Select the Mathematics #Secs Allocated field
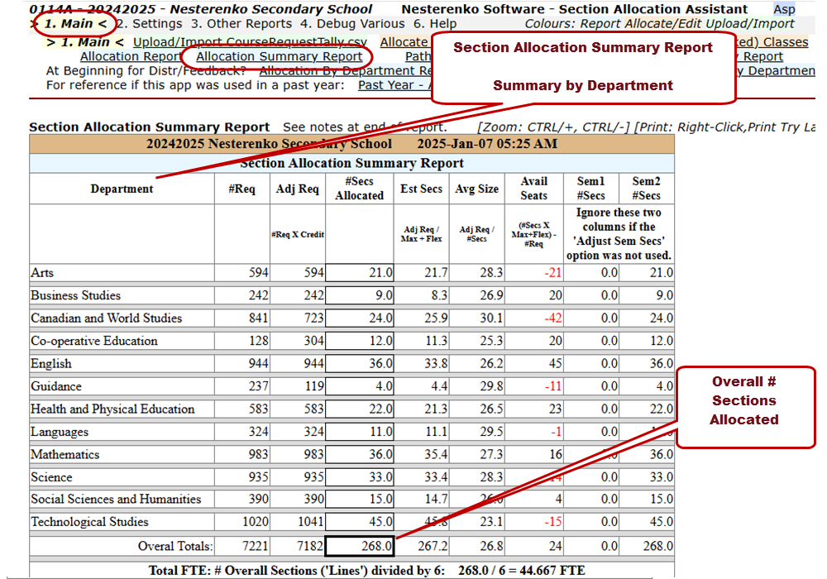This screenshot has height=579, width=827. pyautogui.click(x=360, y=455)
